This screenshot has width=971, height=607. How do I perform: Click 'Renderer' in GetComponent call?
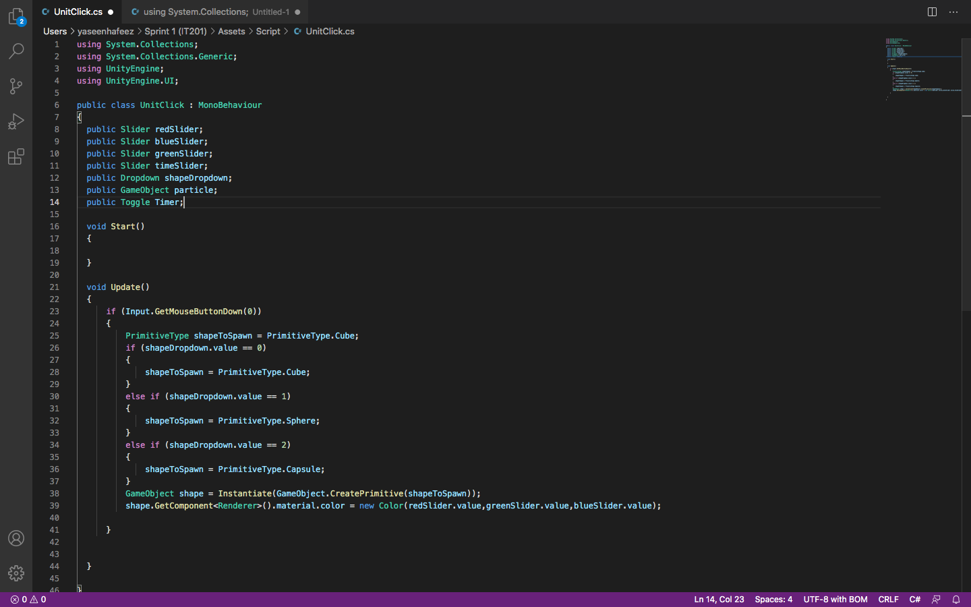[x=237, y=506]
